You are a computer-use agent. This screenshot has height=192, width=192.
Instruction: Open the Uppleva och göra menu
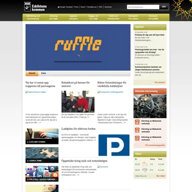73,17
